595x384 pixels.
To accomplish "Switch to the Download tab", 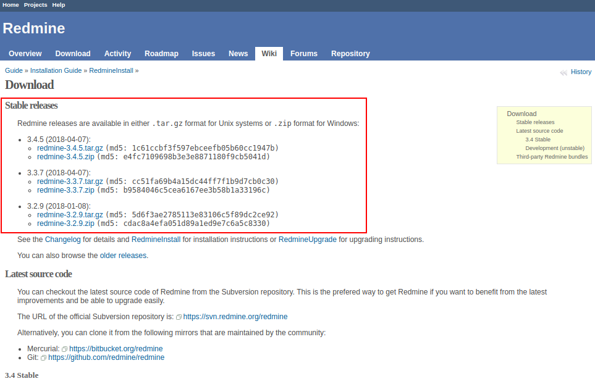I will coord(73,54).
